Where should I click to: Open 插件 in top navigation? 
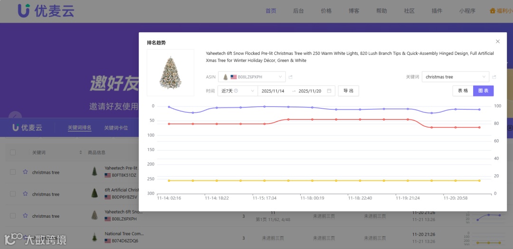pos(437,11)
